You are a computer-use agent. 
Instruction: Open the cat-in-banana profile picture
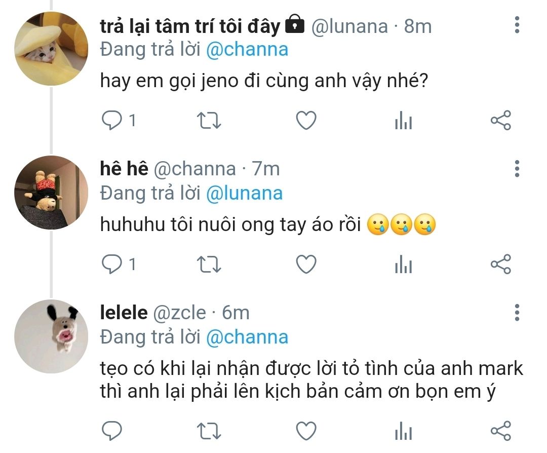point(51,49)
